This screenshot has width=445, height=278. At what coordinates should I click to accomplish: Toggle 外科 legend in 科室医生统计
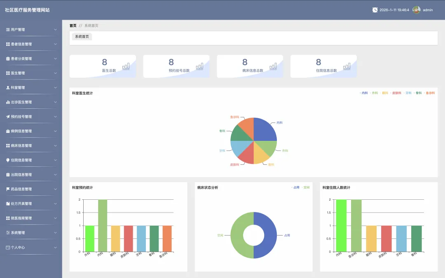[374, 93]
